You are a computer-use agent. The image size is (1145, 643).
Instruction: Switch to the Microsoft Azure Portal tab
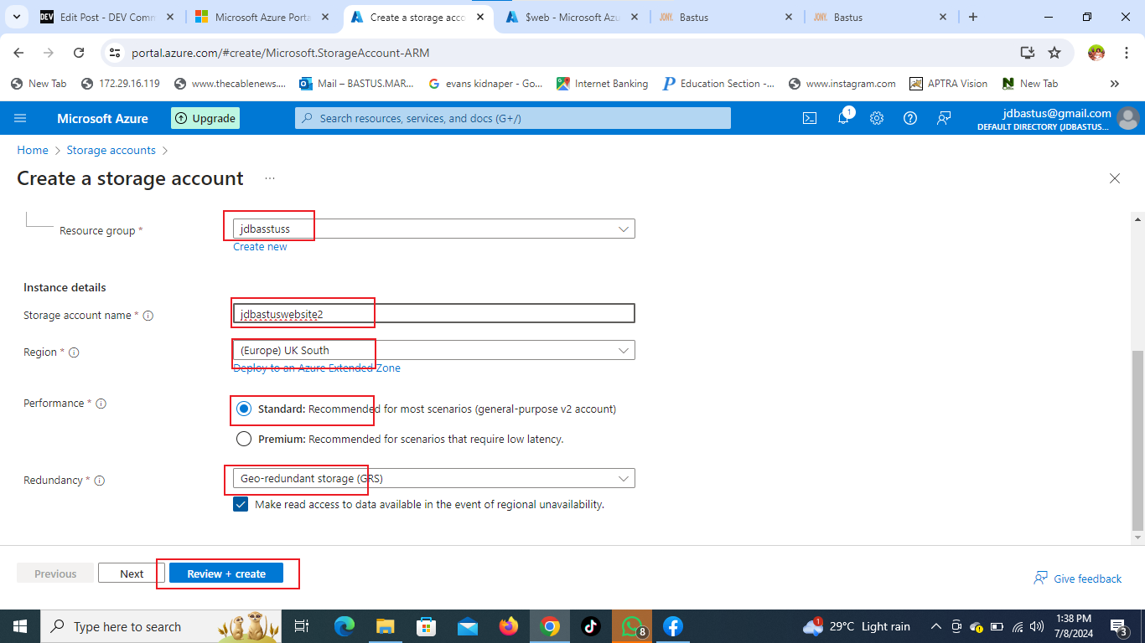[x=263, y=17]
